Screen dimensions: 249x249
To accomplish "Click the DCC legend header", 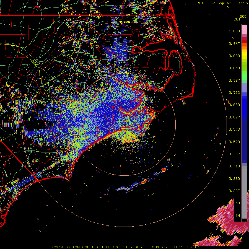I will [243, 17].
